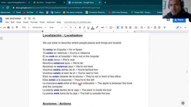Open the Help menu

point(59,22)
